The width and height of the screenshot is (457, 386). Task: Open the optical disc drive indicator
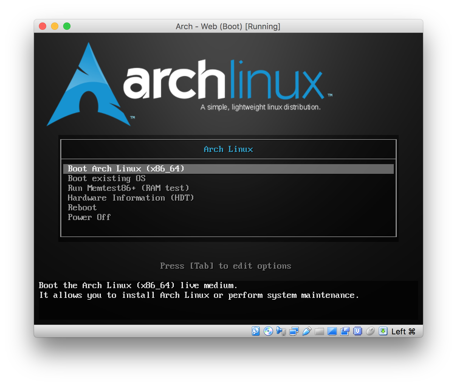point(268,331)
